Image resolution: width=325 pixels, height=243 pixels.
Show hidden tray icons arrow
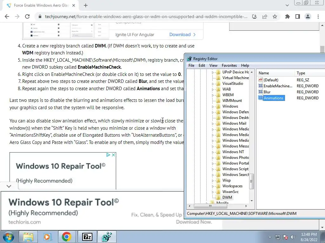270,237
